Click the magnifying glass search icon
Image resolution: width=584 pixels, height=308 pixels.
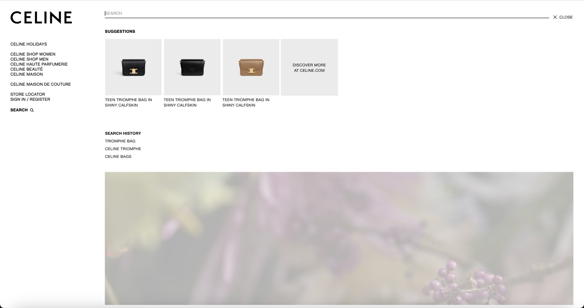coord(32,110)
